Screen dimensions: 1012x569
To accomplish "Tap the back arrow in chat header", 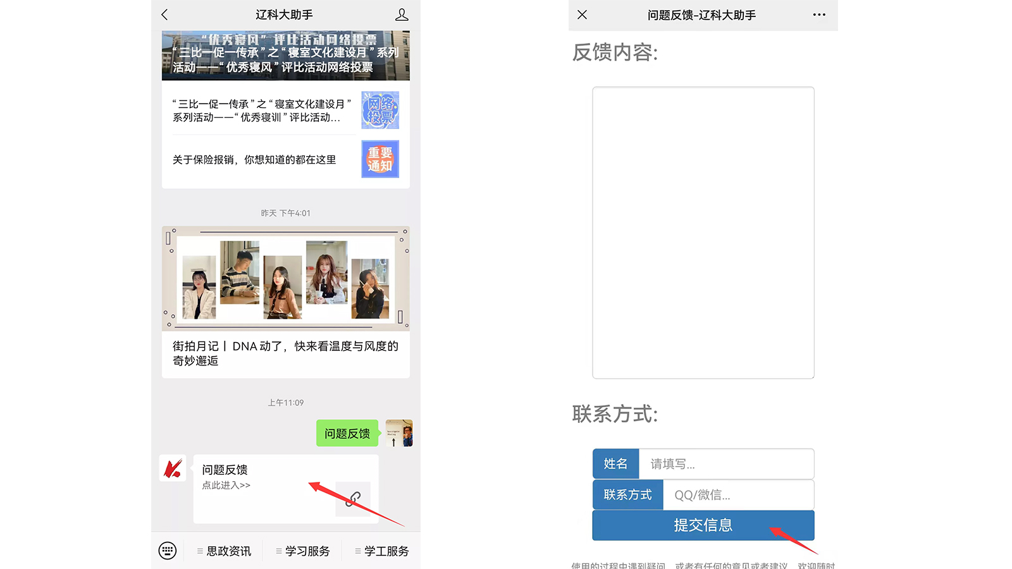I will [165, 15].
